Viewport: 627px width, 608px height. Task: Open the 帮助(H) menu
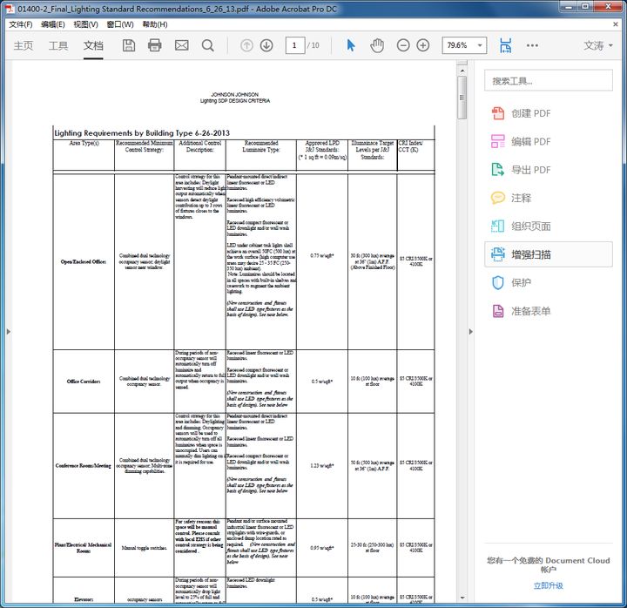tap(155, 24)
